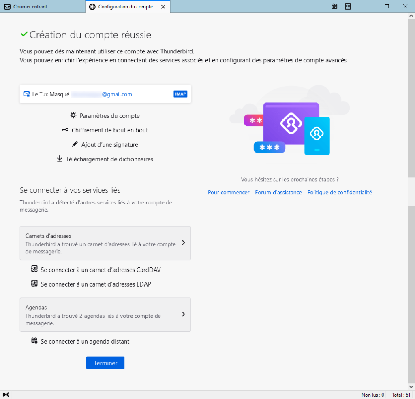Click the IMAP badge on account card

click(180, 94)
